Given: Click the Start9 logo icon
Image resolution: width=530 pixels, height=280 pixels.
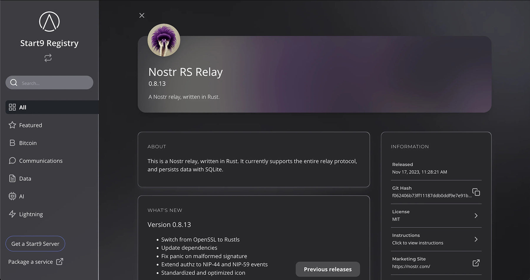Looking at the screenshot, I should pyautogui.click(x=49, y=22).
